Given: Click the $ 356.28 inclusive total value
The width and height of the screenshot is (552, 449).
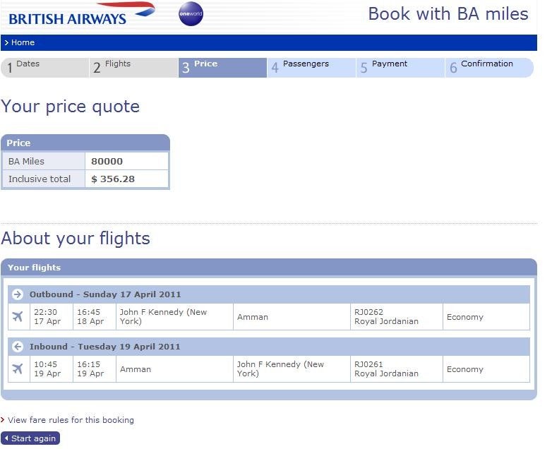Looking at the screenshot, I should [x=113, y=179].
